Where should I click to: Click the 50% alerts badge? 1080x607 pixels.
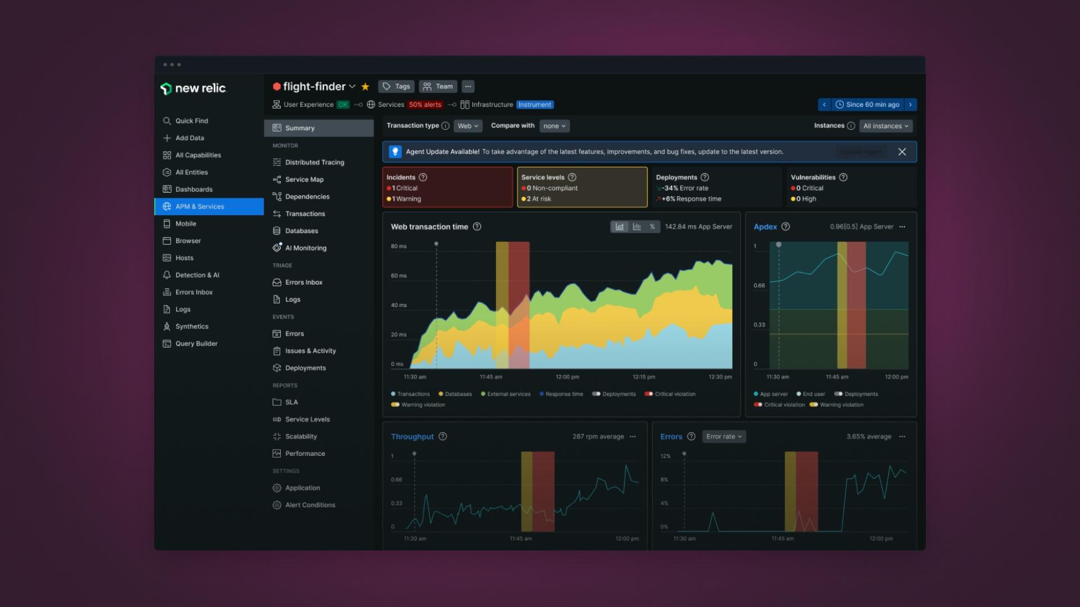(x=425, y=105)
